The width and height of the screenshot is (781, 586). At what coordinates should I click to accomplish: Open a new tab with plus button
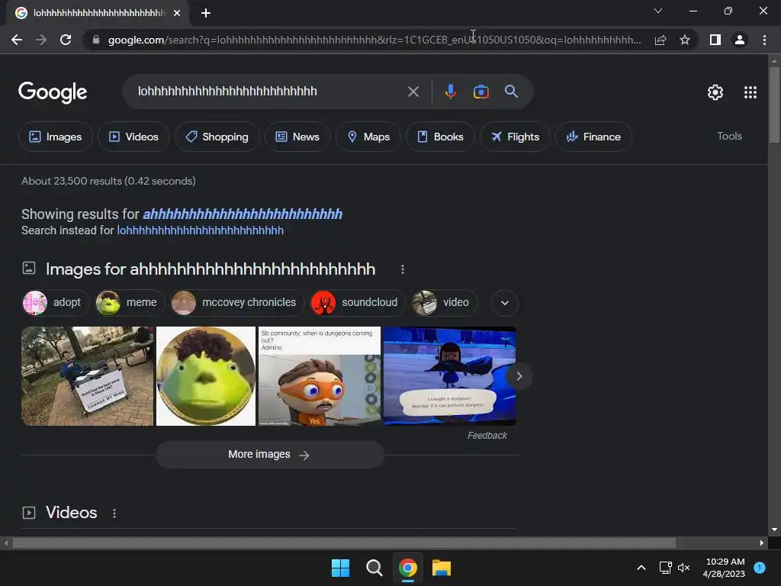pos(206,13)
